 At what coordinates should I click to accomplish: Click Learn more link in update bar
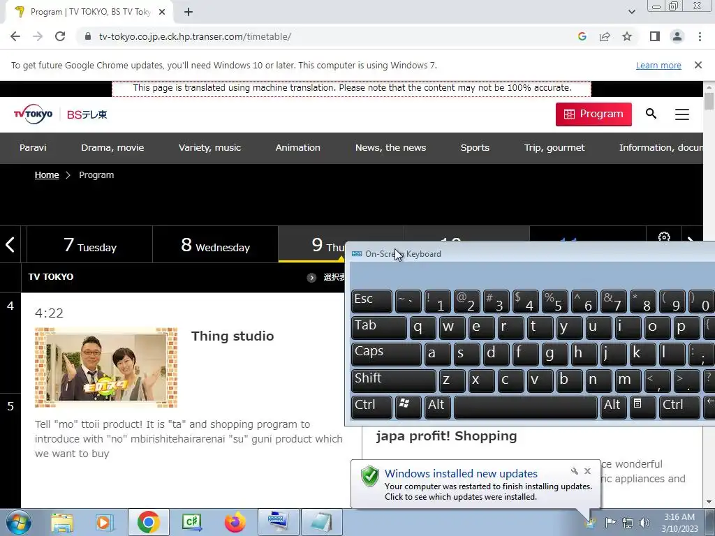click(658, 65)
